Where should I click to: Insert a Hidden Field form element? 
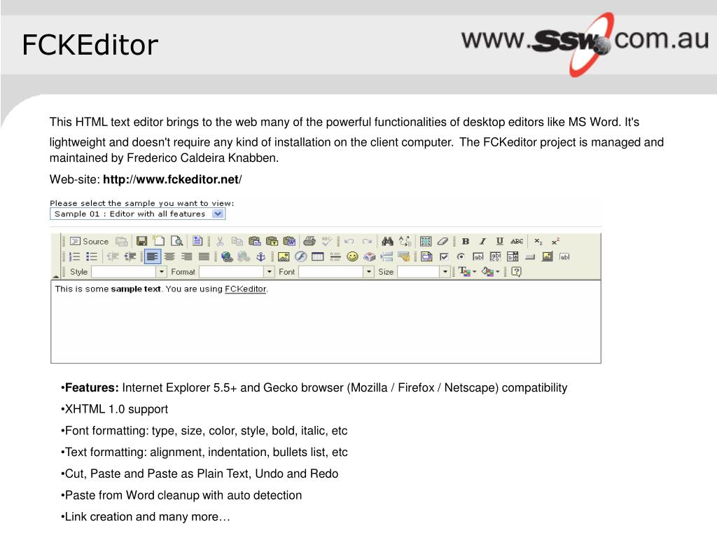pos(565,256)
